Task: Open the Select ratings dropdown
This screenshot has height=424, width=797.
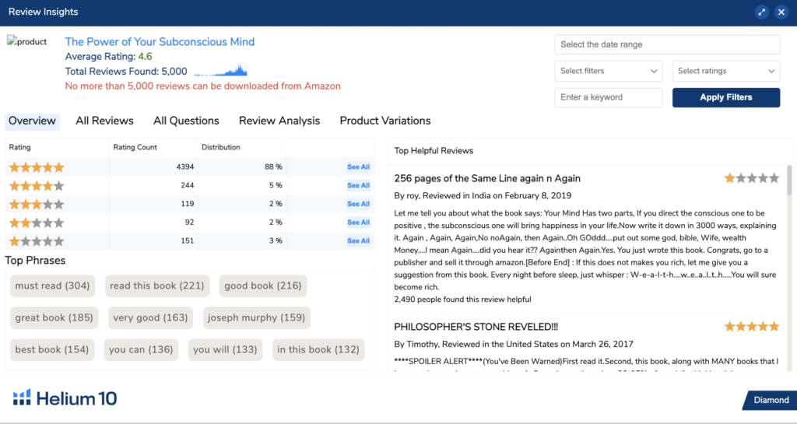Action: [x=725, y=71]
